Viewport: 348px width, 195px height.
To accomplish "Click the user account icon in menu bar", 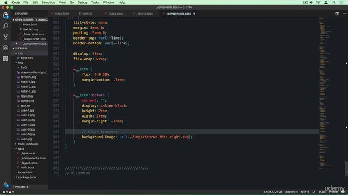I will 326,2.
